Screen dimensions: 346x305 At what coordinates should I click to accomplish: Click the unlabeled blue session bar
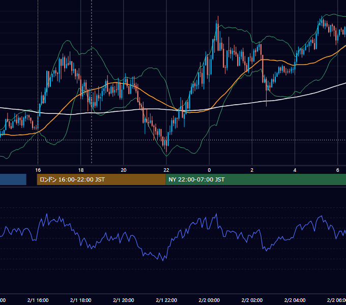tap(13, 179)
